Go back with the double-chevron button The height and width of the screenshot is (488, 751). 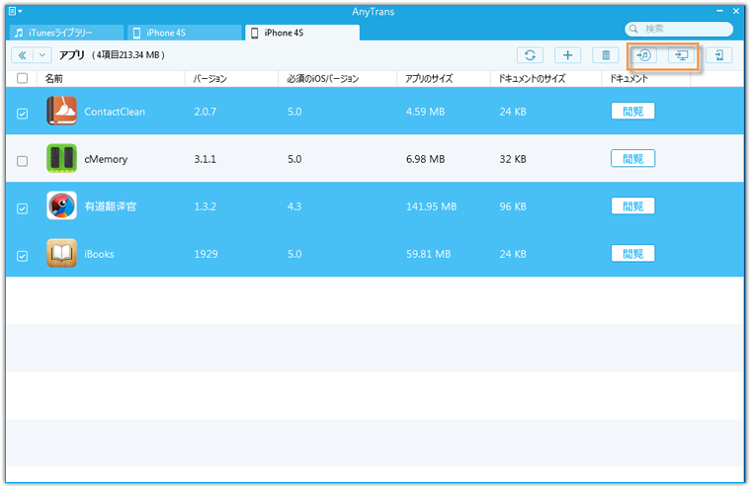[x=22, y=55]
